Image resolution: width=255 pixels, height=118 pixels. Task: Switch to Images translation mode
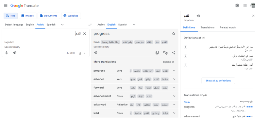coord(27,16)
